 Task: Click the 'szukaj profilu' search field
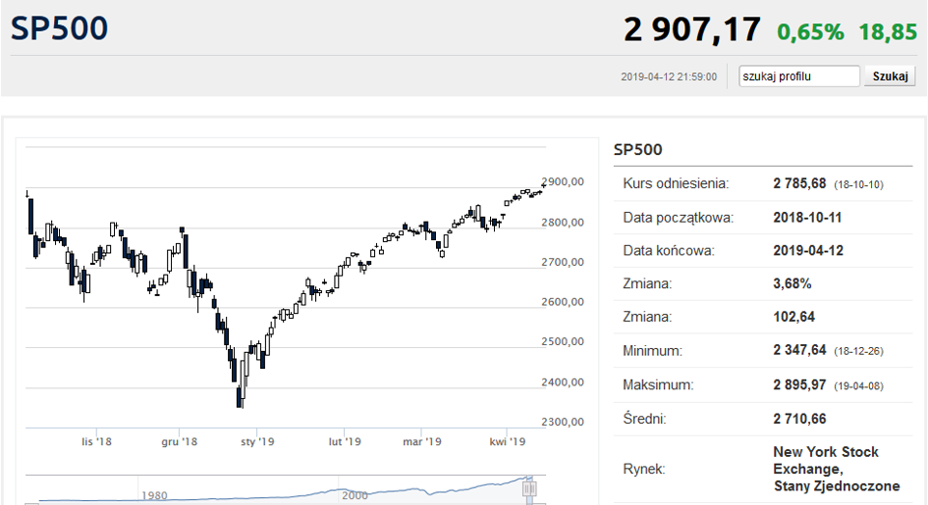(x=799, y=76)
